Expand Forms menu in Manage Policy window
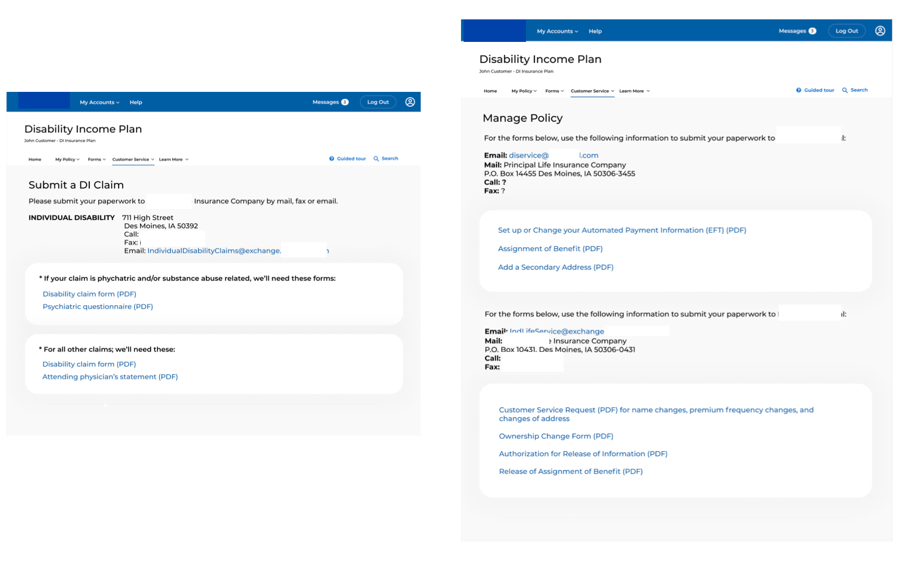The width and height of the screenshot is (908, 562). click(x=554, y=91)
